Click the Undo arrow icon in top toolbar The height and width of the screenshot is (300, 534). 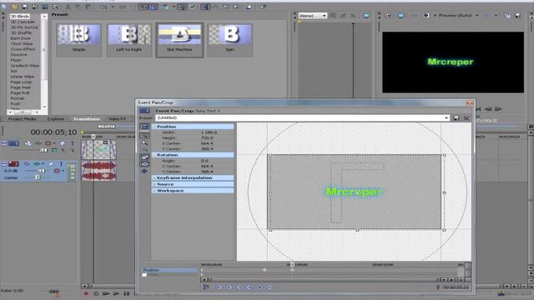click(103, 7)
